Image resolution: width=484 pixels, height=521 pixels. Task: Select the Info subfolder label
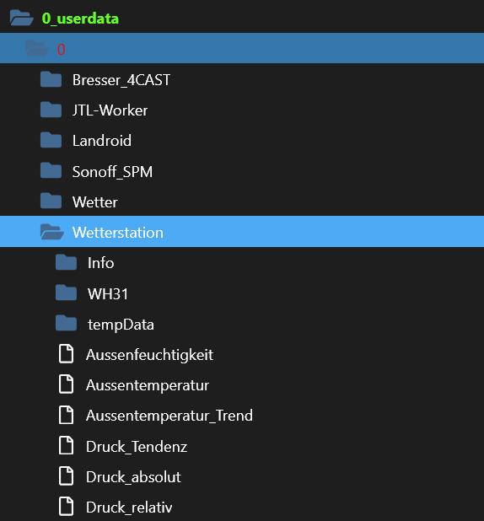pyautogui.click(x=100, y=263)
